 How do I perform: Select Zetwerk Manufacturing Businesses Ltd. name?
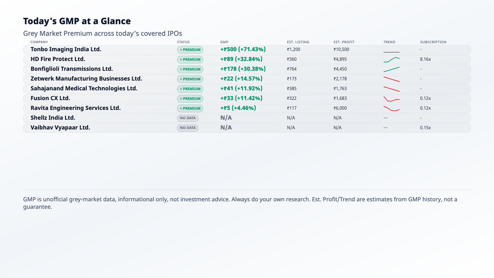pyautogui.click(x=86, y=79)
